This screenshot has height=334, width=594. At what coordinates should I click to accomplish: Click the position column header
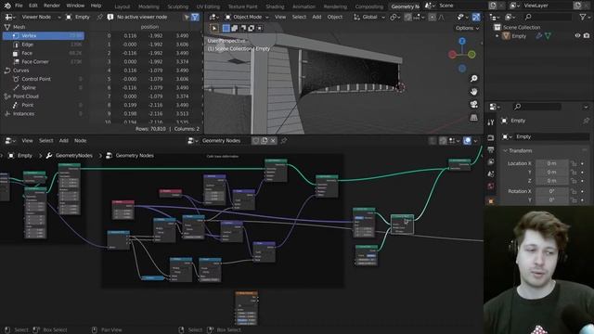149,27
